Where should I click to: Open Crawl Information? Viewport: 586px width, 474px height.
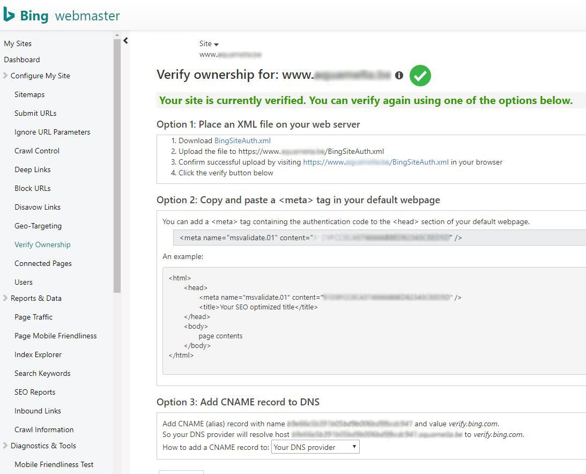[44, 429]
